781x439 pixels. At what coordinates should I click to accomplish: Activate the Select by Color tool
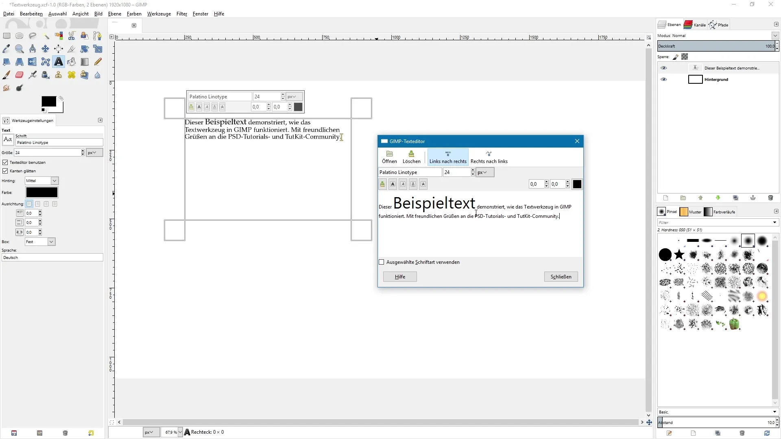click(x=59, y=36)
